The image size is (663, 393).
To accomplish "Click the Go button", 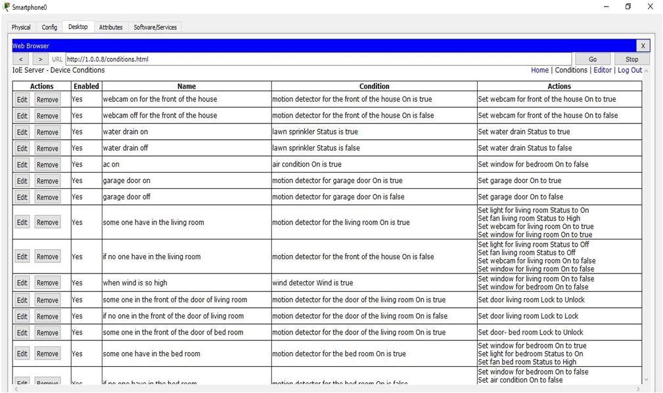I will click(x=593, y=59).
